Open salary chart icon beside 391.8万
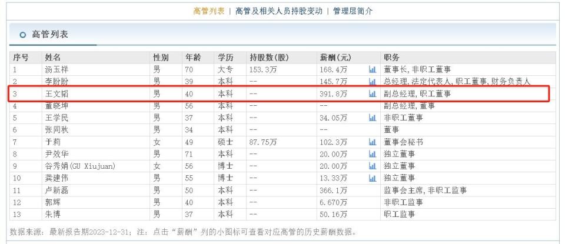Viewport: 565px width, 244px height. pos(372,93)
